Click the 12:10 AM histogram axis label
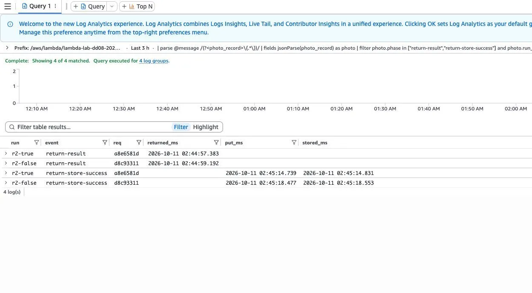The width and height of the screenshot is (532, 293). (37, 109)
